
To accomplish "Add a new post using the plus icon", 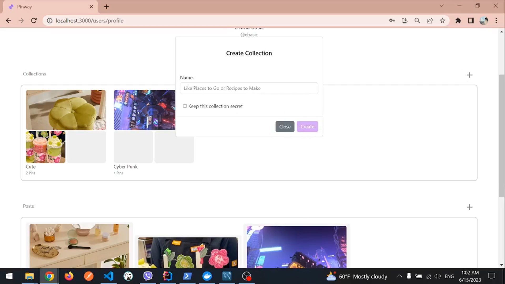I will click(x=469, y=207).
